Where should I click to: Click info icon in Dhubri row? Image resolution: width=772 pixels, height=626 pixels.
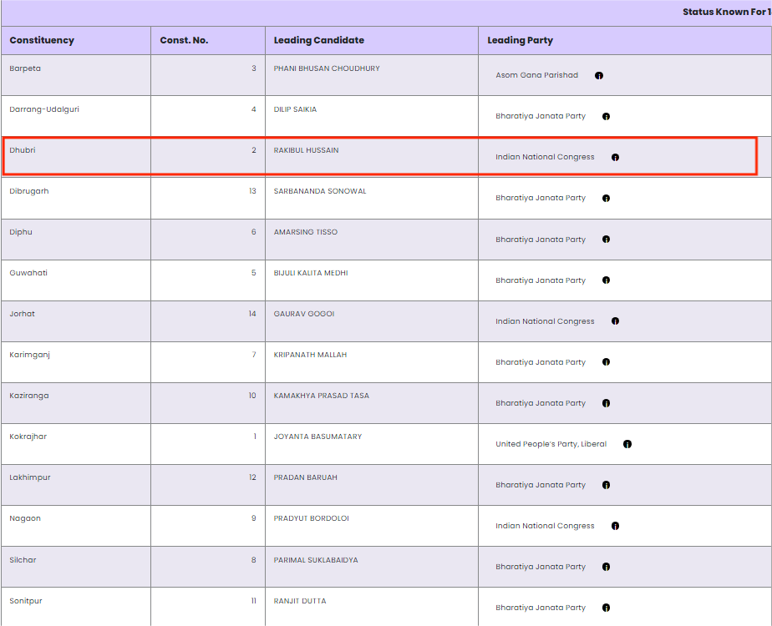tap(615, 158)
